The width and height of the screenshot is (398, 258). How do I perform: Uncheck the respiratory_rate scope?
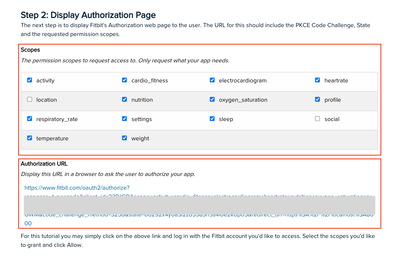pos(29,118)
